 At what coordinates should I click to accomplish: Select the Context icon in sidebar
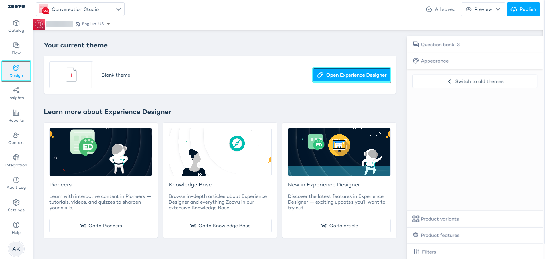coord(16,138)
